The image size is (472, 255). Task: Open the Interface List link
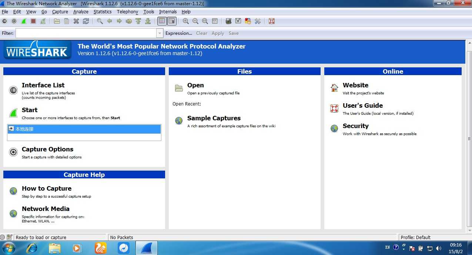tap(43, 85)
